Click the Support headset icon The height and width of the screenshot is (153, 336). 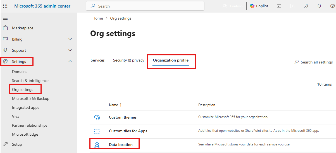click(5, 50)
